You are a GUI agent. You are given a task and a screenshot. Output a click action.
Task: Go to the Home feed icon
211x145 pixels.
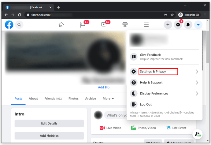pyautogui.click(x=61, y=25)
